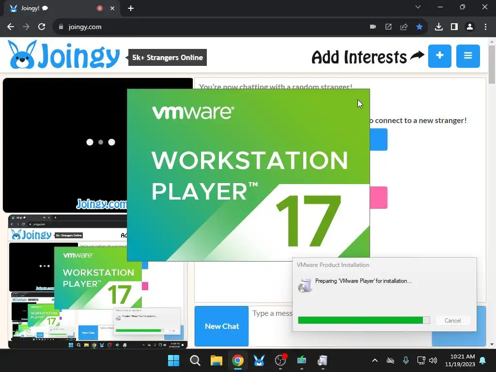This screenshot has height=372, width=496.
Task: Open Chrome downloads
Action: coord(439,27)
